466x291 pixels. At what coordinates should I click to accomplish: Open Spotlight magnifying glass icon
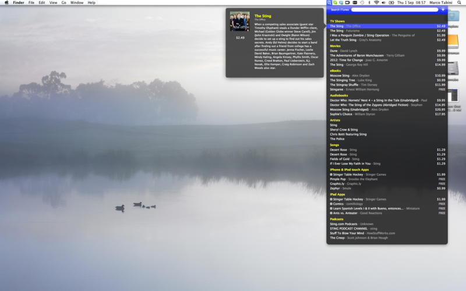(x=460, y=3)
